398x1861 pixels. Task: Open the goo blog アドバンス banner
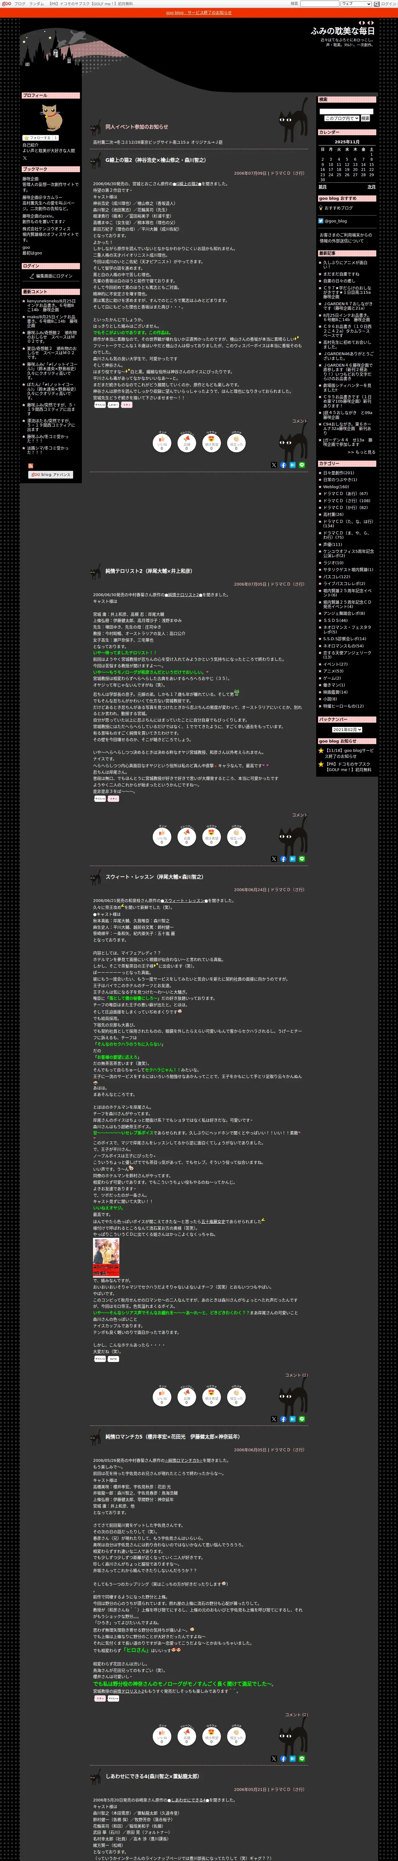50,475
